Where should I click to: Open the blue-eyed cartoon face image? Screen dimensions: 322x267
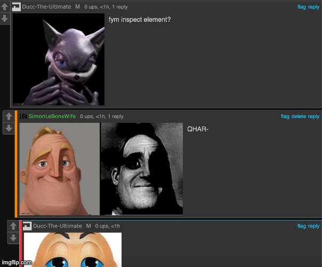73,250
